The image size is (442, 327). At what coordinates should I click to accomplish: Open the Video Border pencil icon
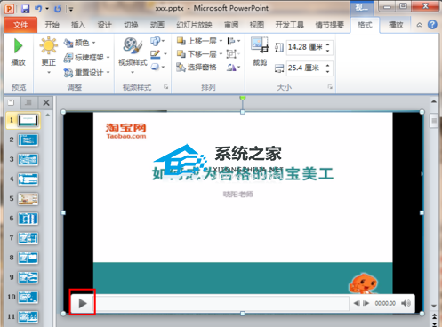pos(158,54)
